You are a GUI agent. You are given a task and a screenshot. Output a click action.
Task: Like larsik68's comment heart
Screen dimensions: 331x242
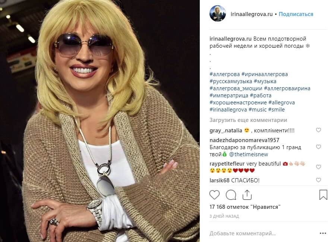coord(318,180)
